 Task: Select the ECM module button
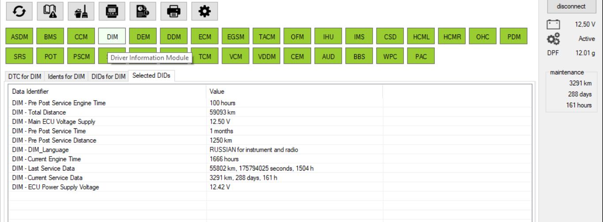point(205,37)
